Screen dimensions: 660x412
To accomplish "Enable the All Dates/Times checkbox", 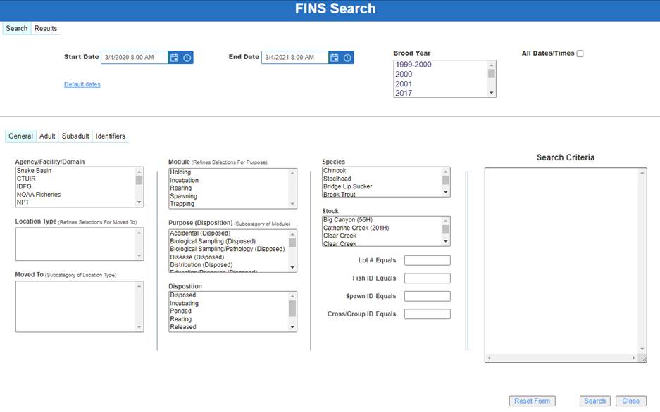I will point(580,53).
